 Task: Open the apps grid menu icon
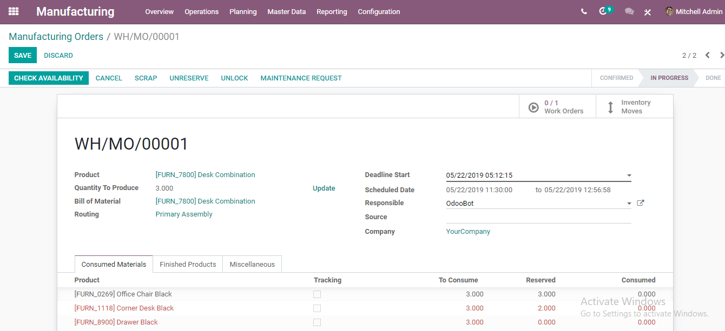pos(14,11)
